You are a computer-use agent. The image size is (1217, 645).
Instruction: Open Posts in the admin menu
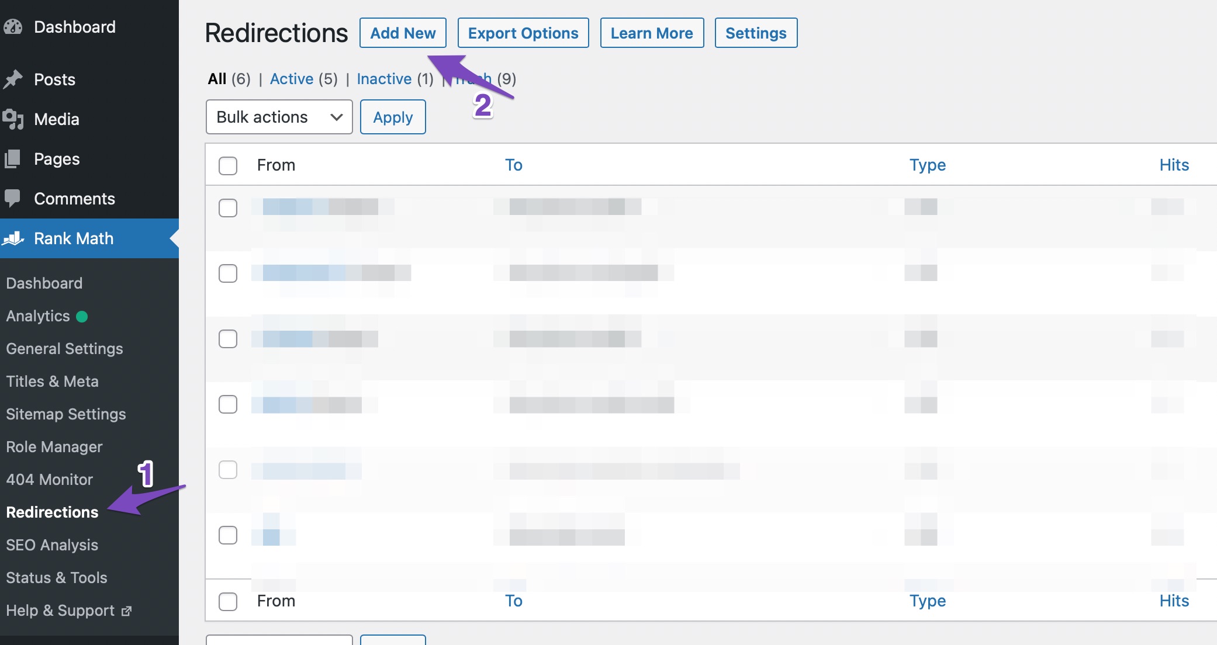coord(55,79)
